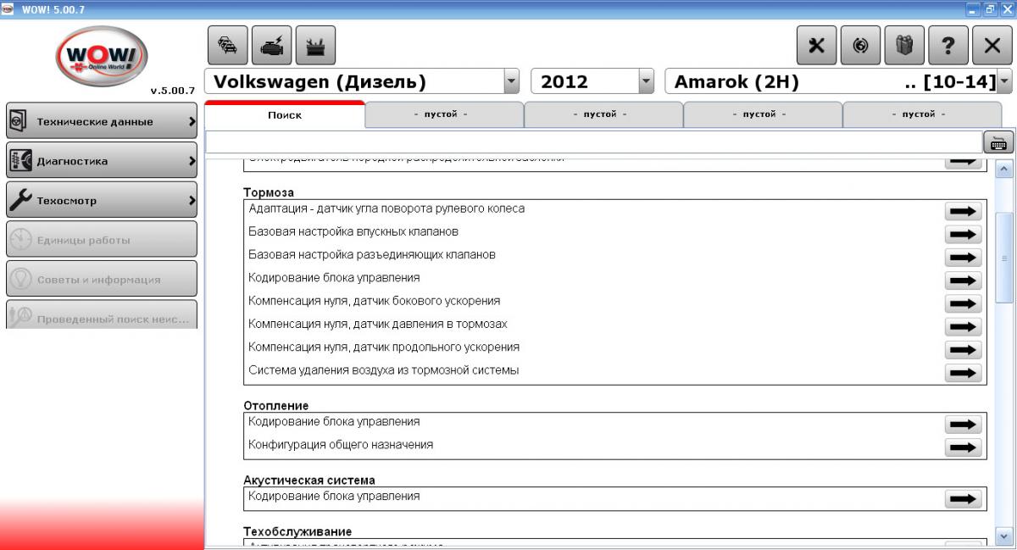Image resolution: width=1017 pixels, height=550 pixels.
Task: Select the third пустой tab
Action: click(x=763, y=114)
